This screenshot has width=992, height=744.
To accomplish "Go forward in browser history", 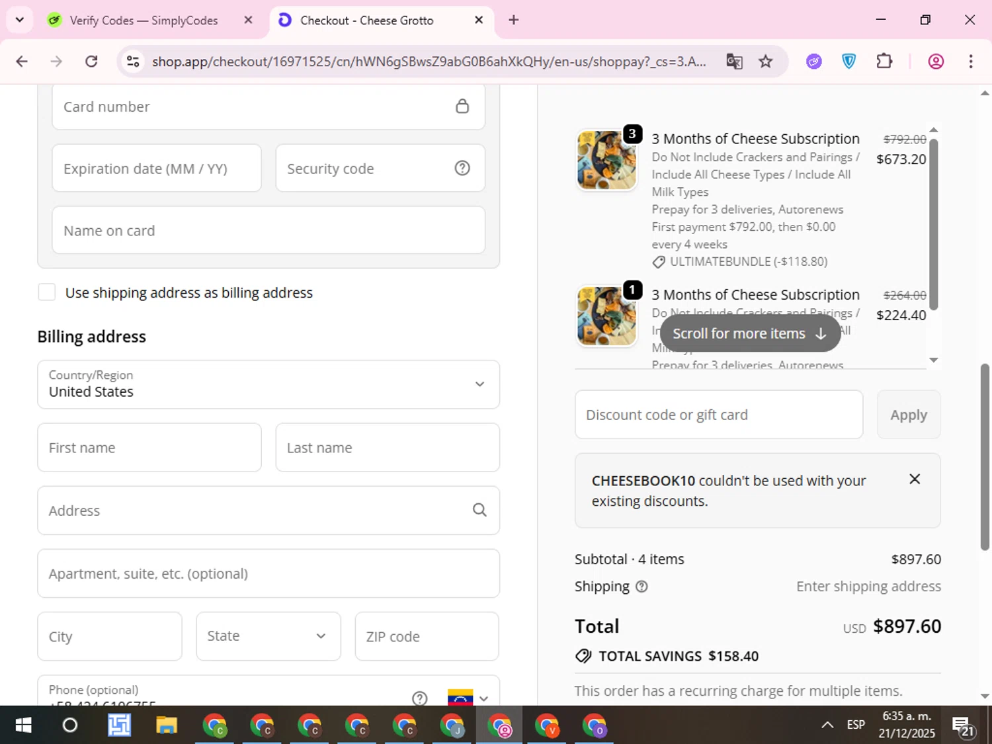I will coord(56,62).
